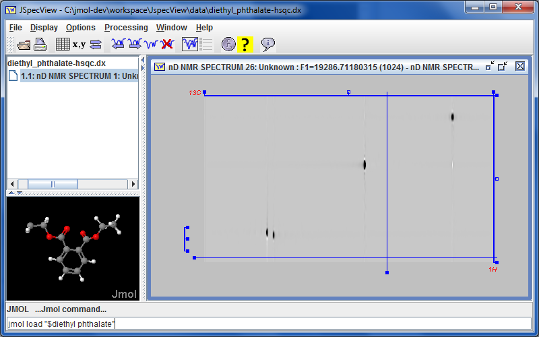Click the internal spectrum window icon
Viewport: 539px width, 337px height.
coord(160,67)
